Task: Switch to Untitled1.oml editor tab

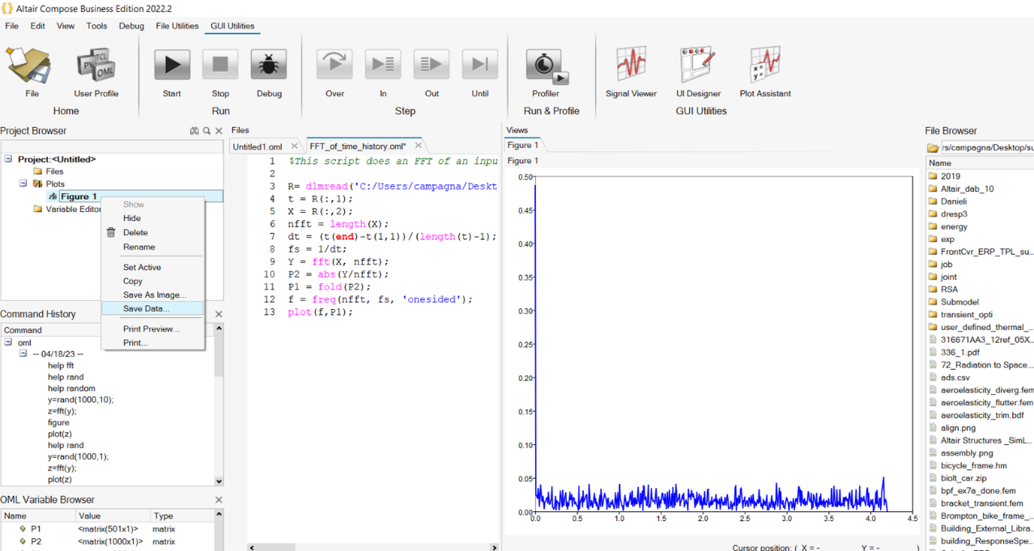Action: point(257,146)
